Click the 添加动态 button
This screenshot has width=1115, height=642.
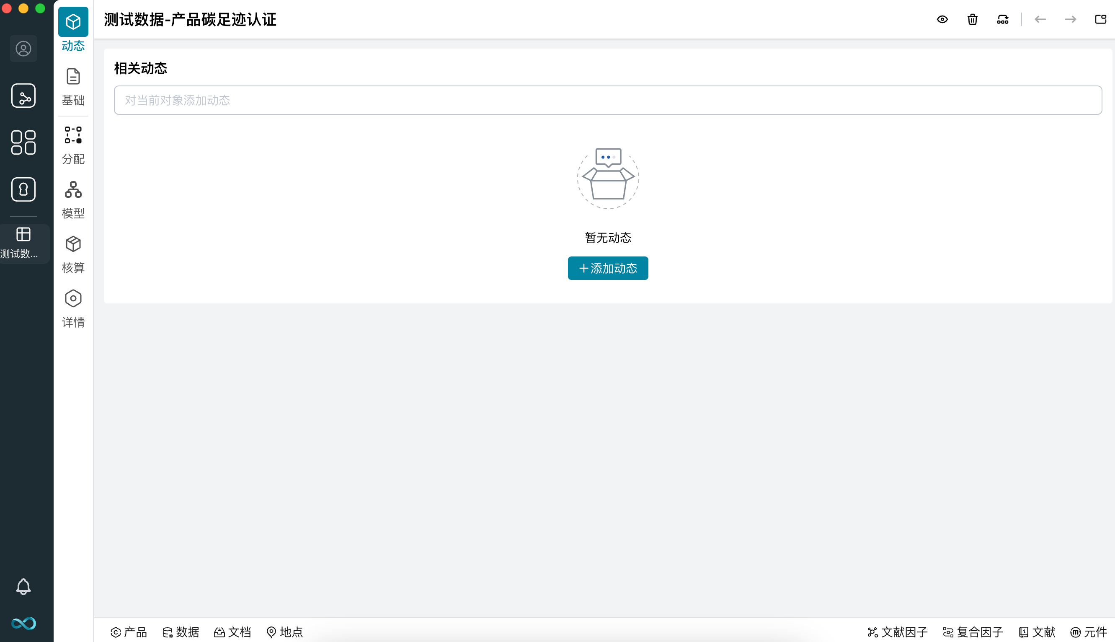tap(608, 268)
